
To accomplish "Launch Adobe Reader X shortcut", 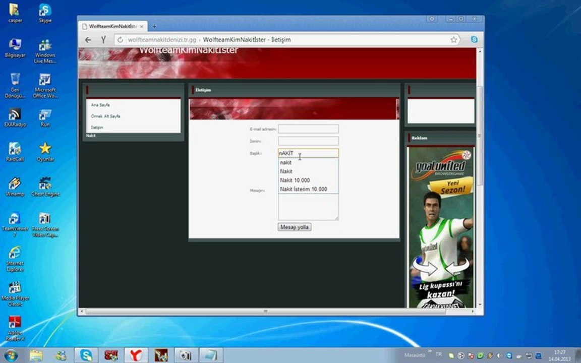I will 15,328.
